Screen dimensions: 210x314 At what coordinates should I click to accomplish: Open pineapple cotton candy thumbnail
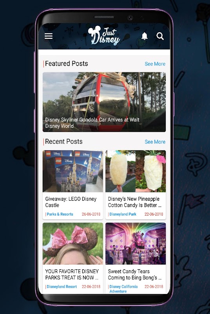[x=136, y=171]
